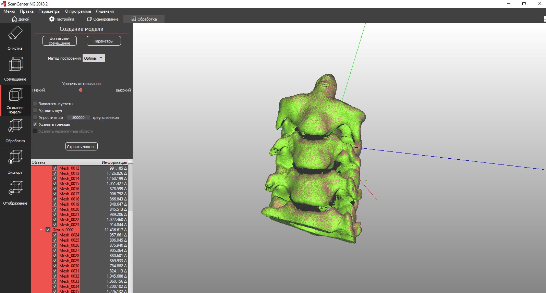The height and width of the screenshot is (293, 546).
Task: Open the Правка menu
Action: 27,11
